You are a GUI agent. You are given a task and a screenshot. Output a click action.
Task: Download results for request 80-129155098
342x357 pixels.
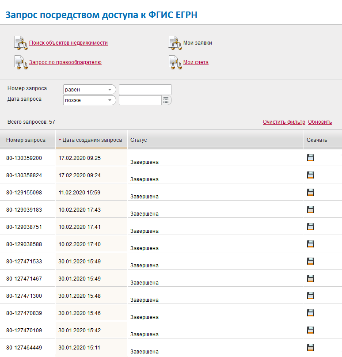click(311, 192)
